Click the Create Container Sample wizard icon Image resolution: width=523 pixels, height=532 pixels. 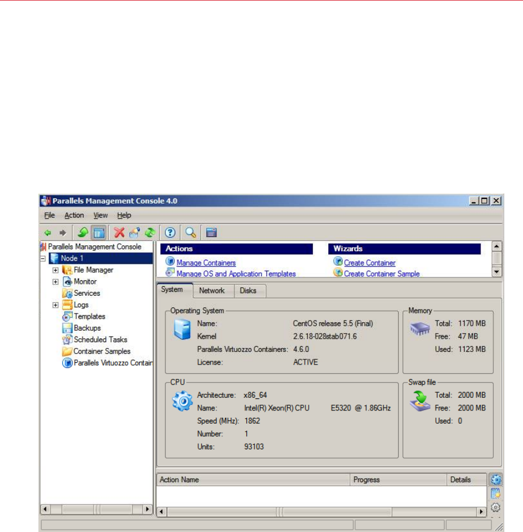click(x=338, y=272)
